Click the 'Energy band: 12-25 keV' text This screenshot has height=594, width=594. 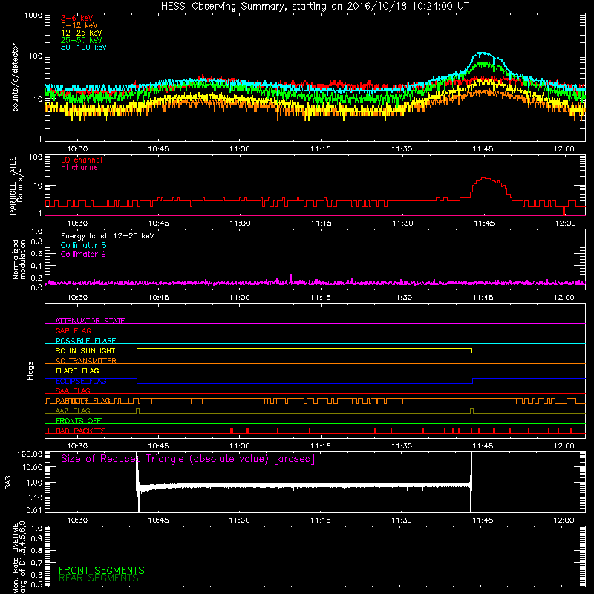point(108,236)
